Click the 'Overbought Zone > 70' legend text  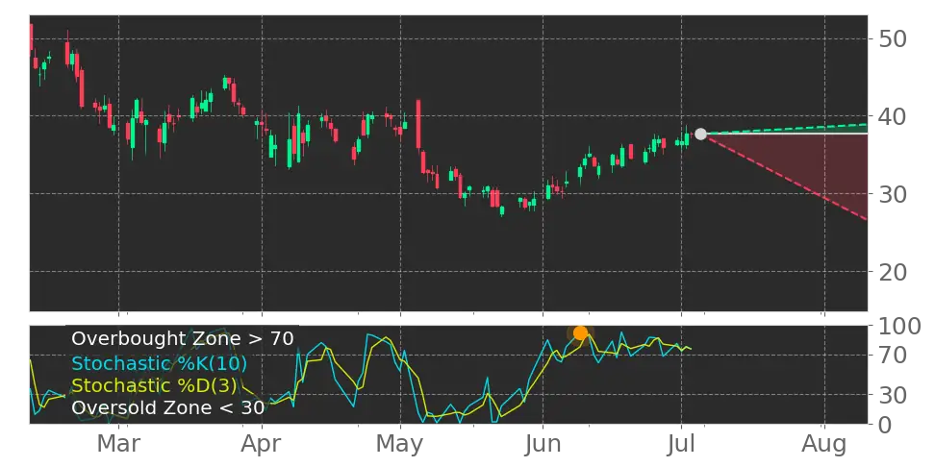pos(183,339)
